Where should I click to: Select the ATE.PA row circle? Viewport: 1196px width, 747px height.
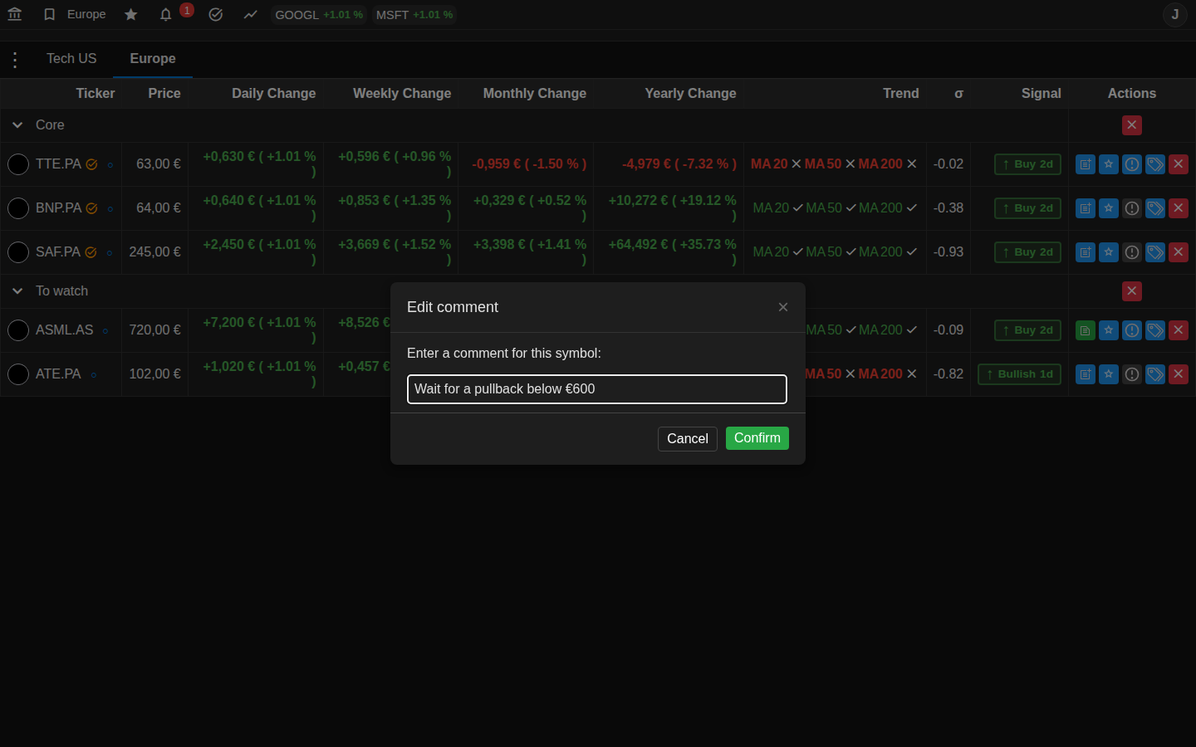point(18,374)
